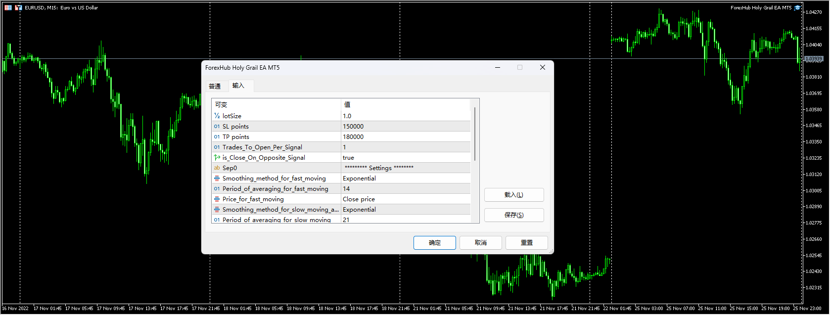
Task: Click the SL points variable name
Action: point(235,127)
